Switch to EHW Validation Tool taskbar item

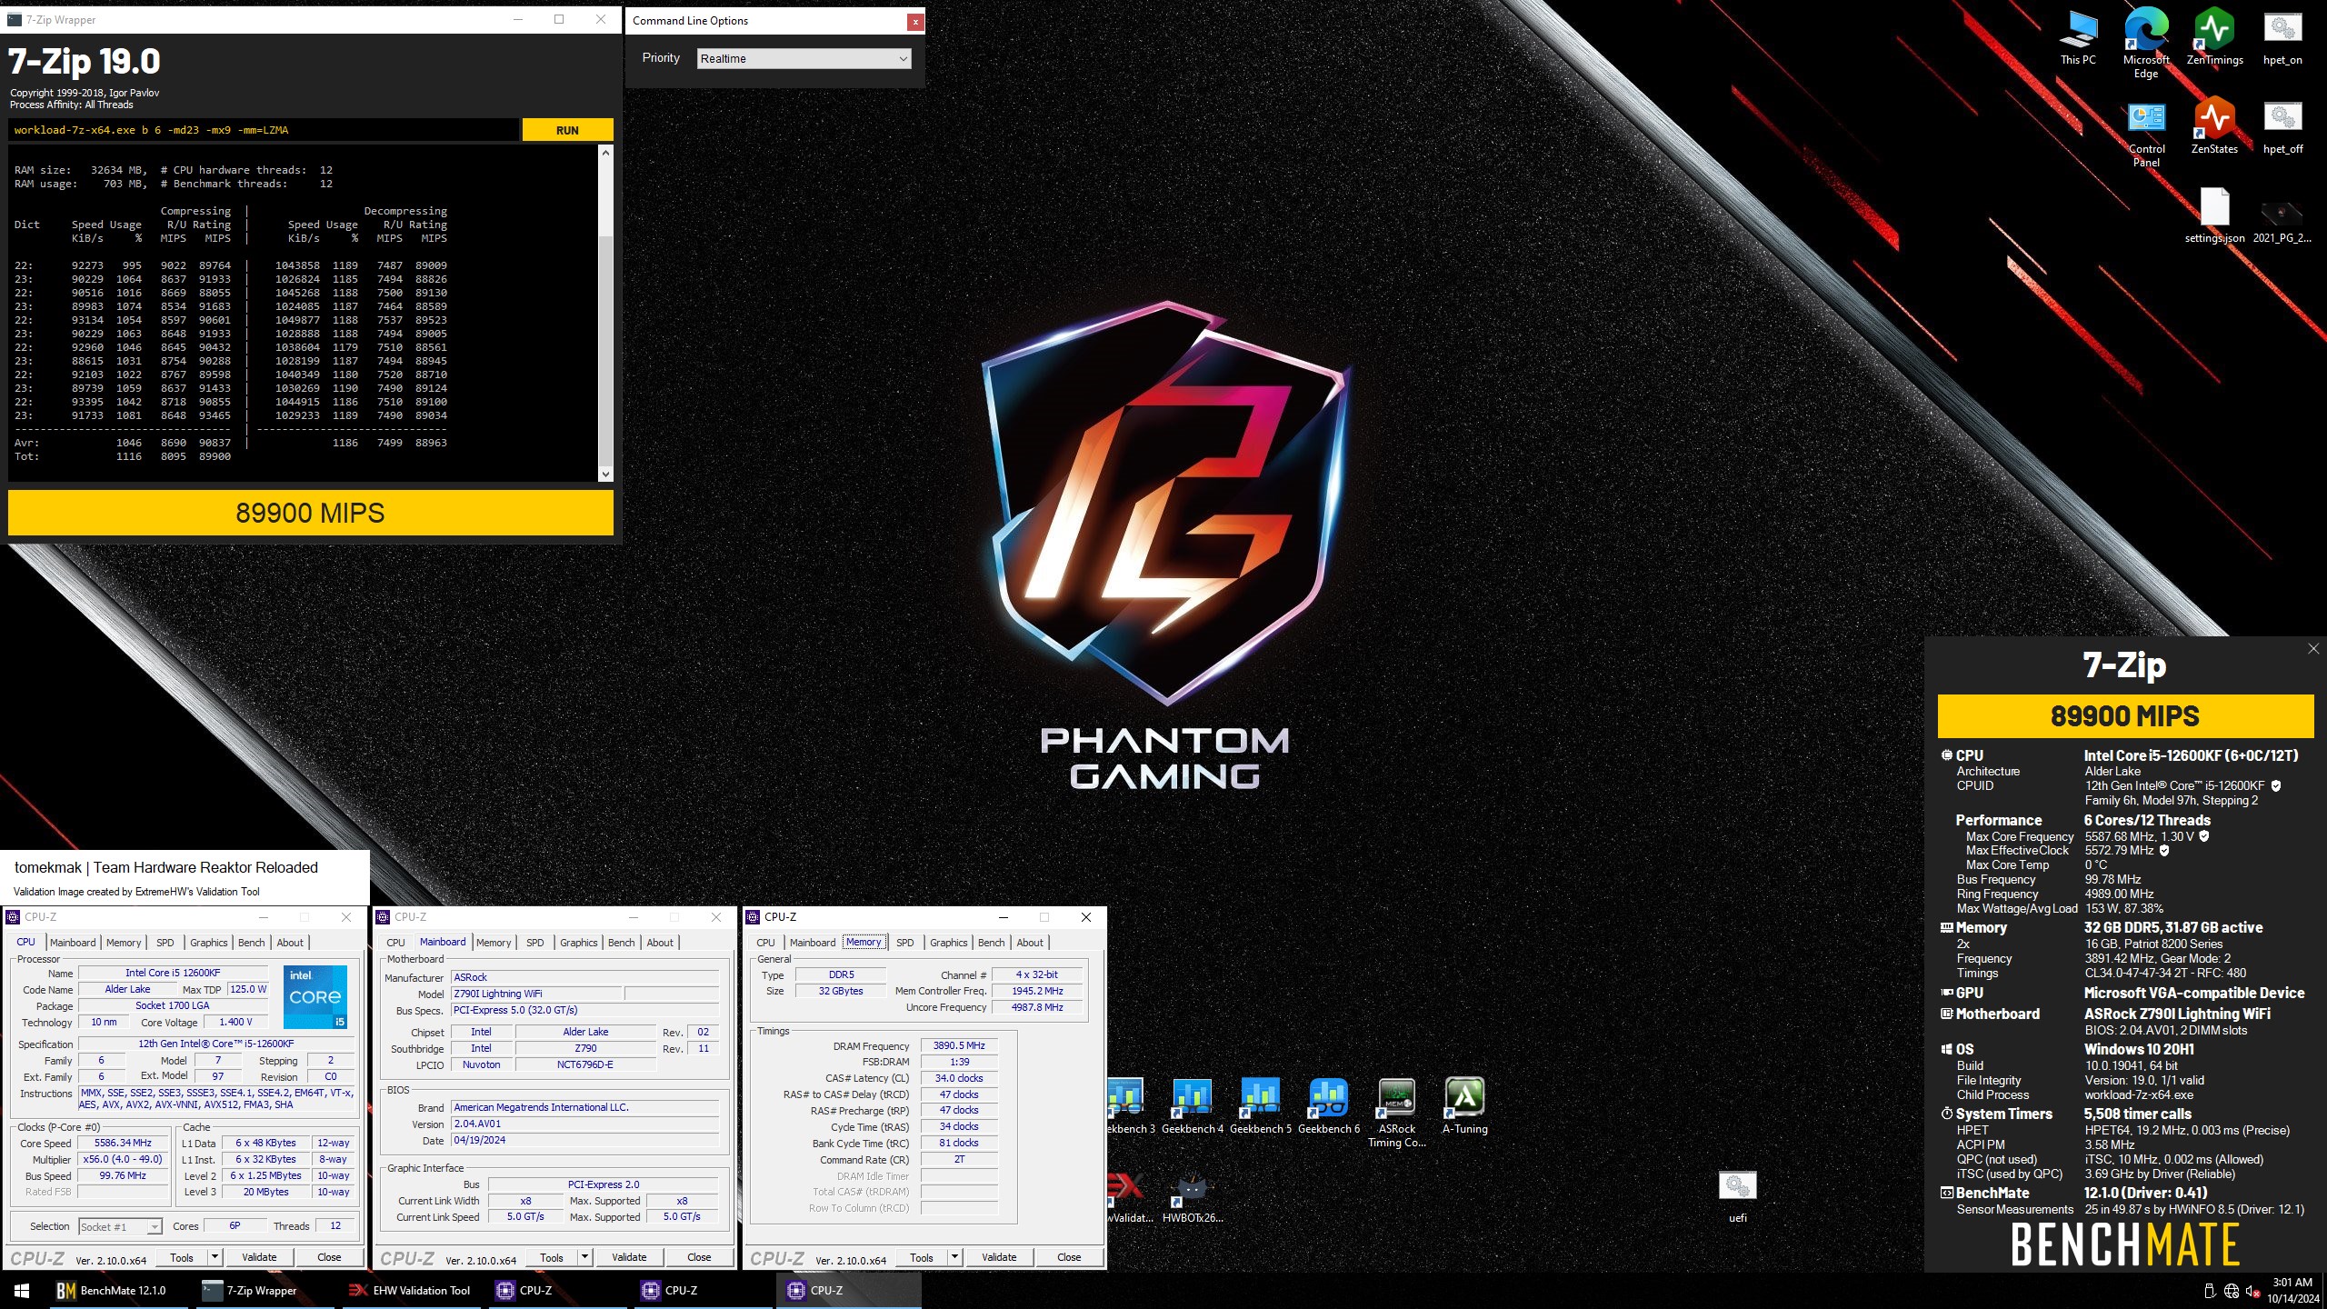[x=411, y=1290]
